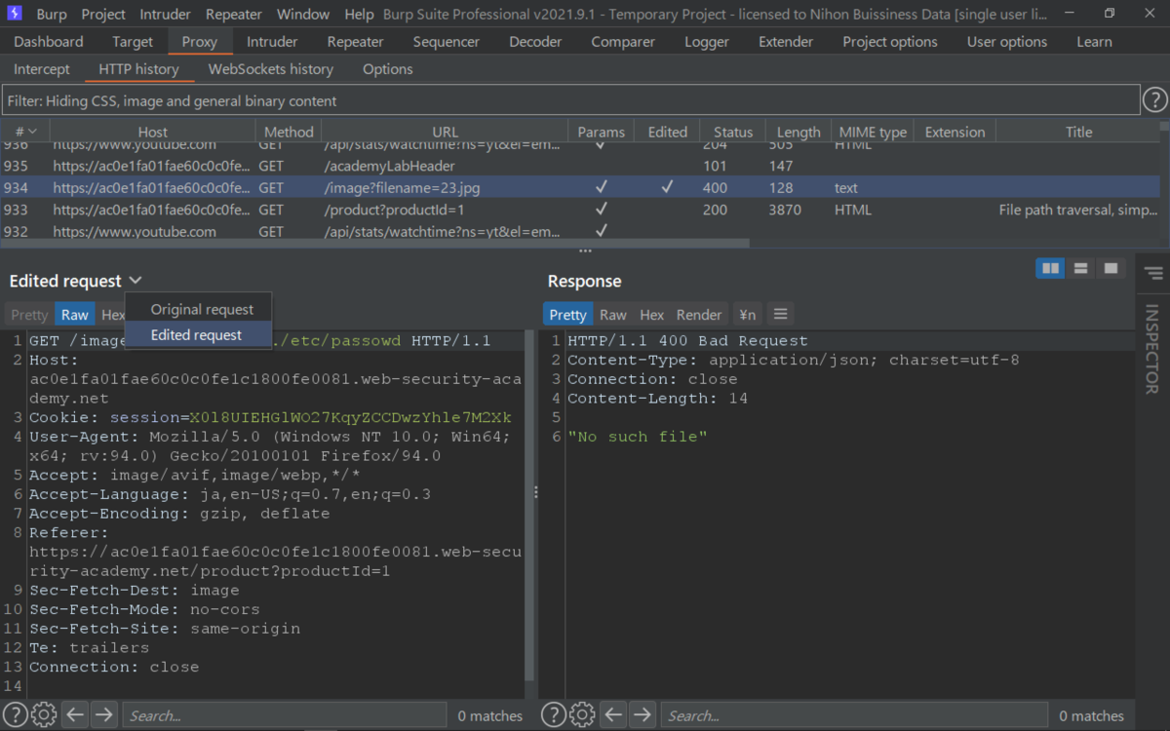Open request search help icon
This screenshot has width=1170, height=731.
pyautogui.click(x=16, y=714)
